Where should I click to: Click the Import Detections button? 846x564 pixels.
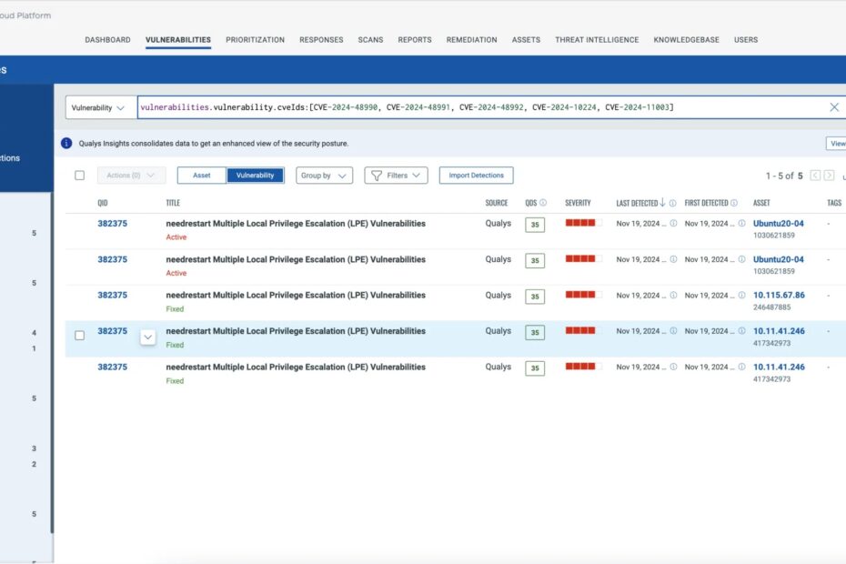[476, 176]
